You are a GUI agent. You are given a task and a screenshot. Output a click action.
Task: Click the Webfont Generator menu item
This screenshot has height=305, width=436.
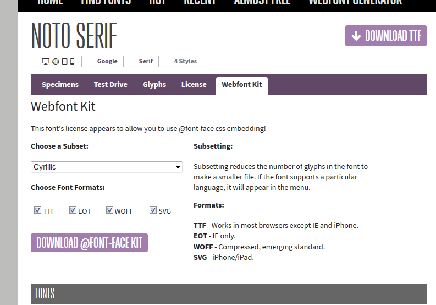click(x=355, y=2)
